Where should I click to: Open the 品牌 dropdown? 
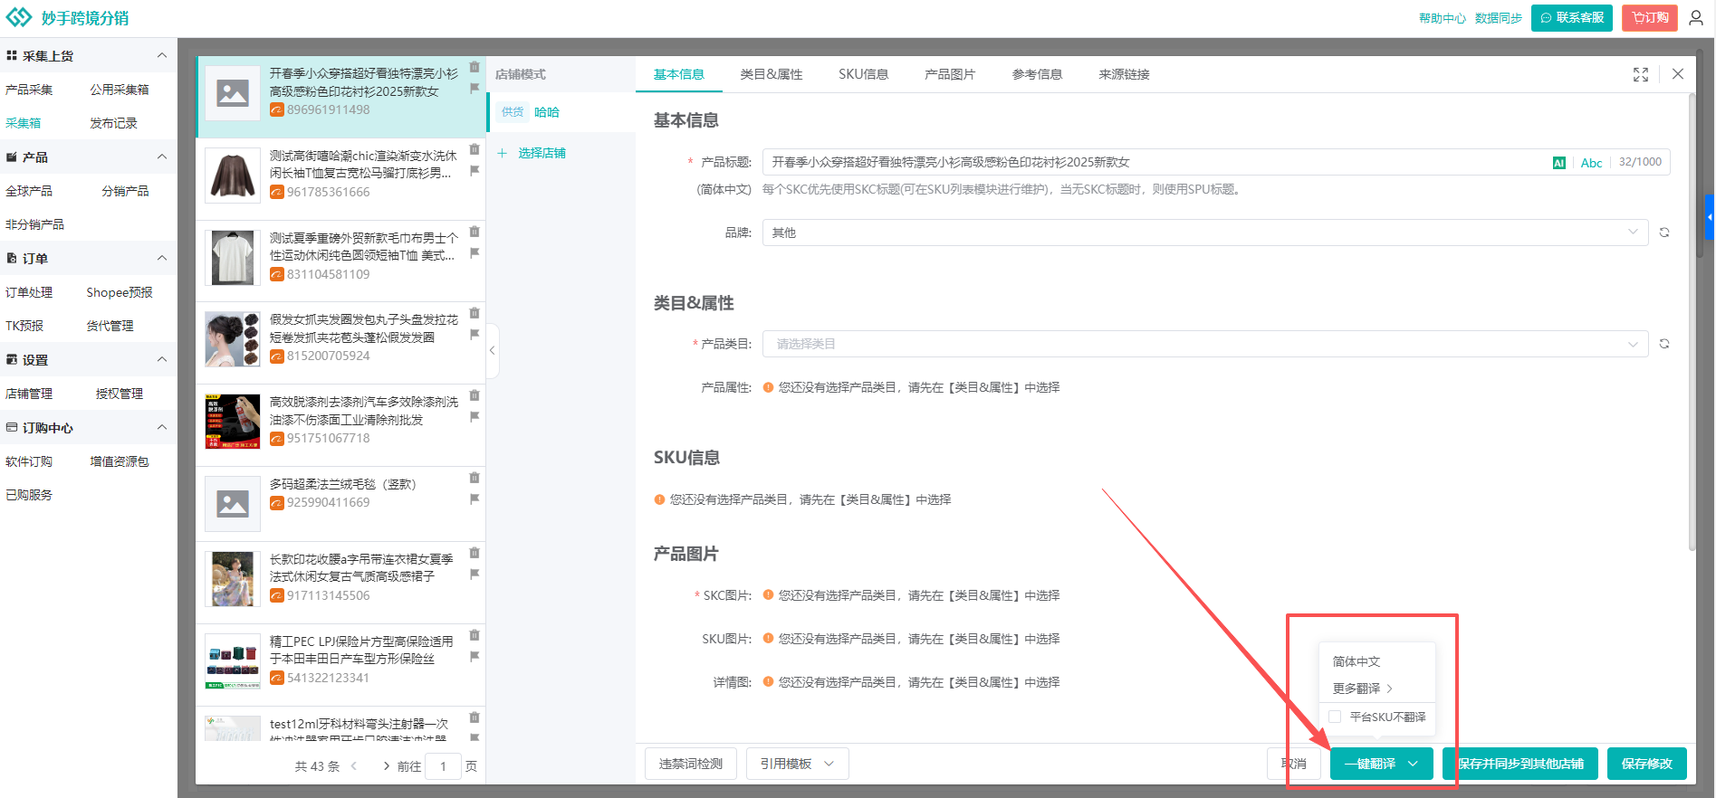click(x=1633, y=233)
